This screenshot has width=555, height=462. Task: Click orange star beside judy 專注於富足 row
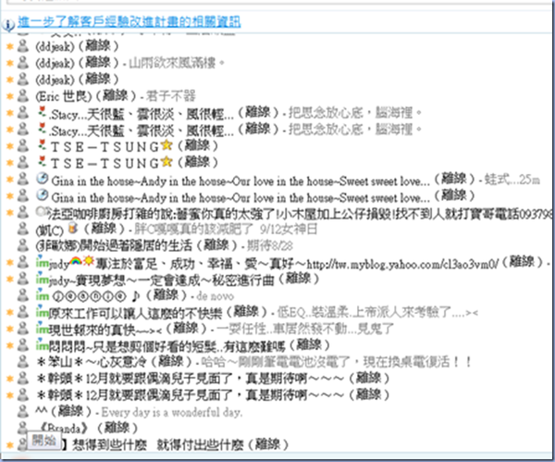pos(10,263)
